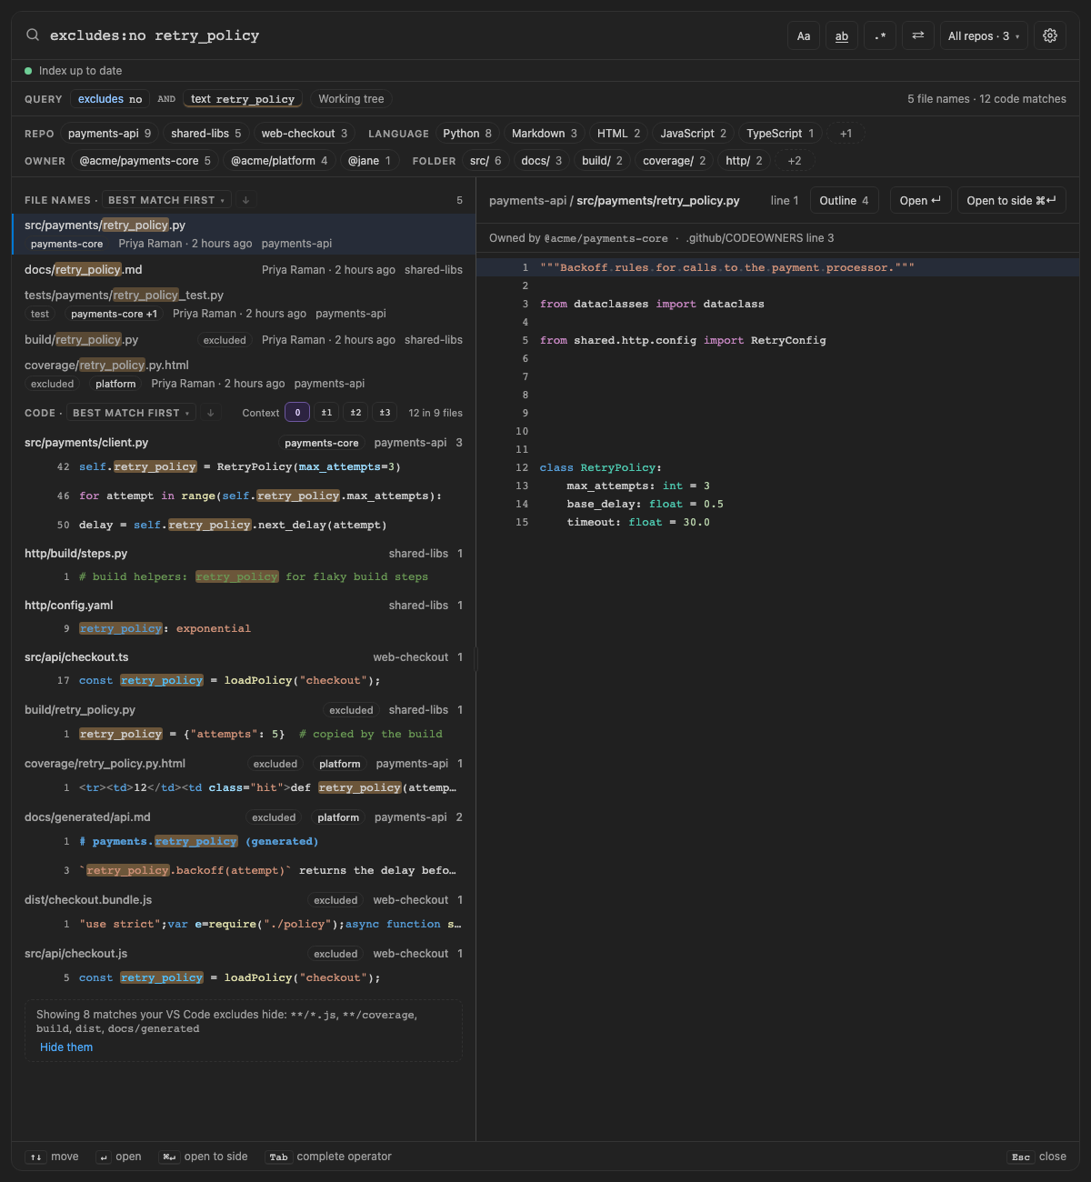The width and height of the screenshot is (1091, 1182).
Task: Open the All repos · 3 dropdown
Action: tap(984, 35)
